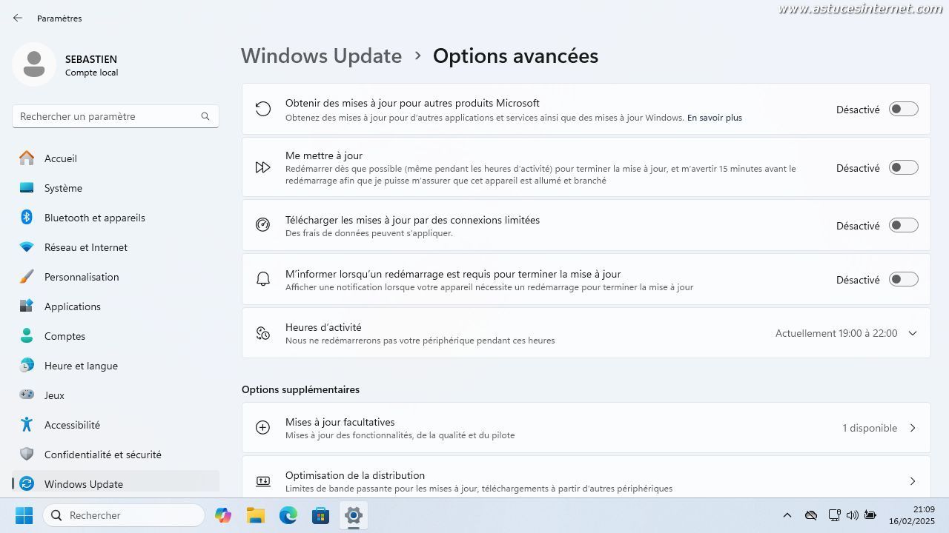949x533 pixels.
Task: Open Microsoft Edge from the taskbar
Action: 288,515
